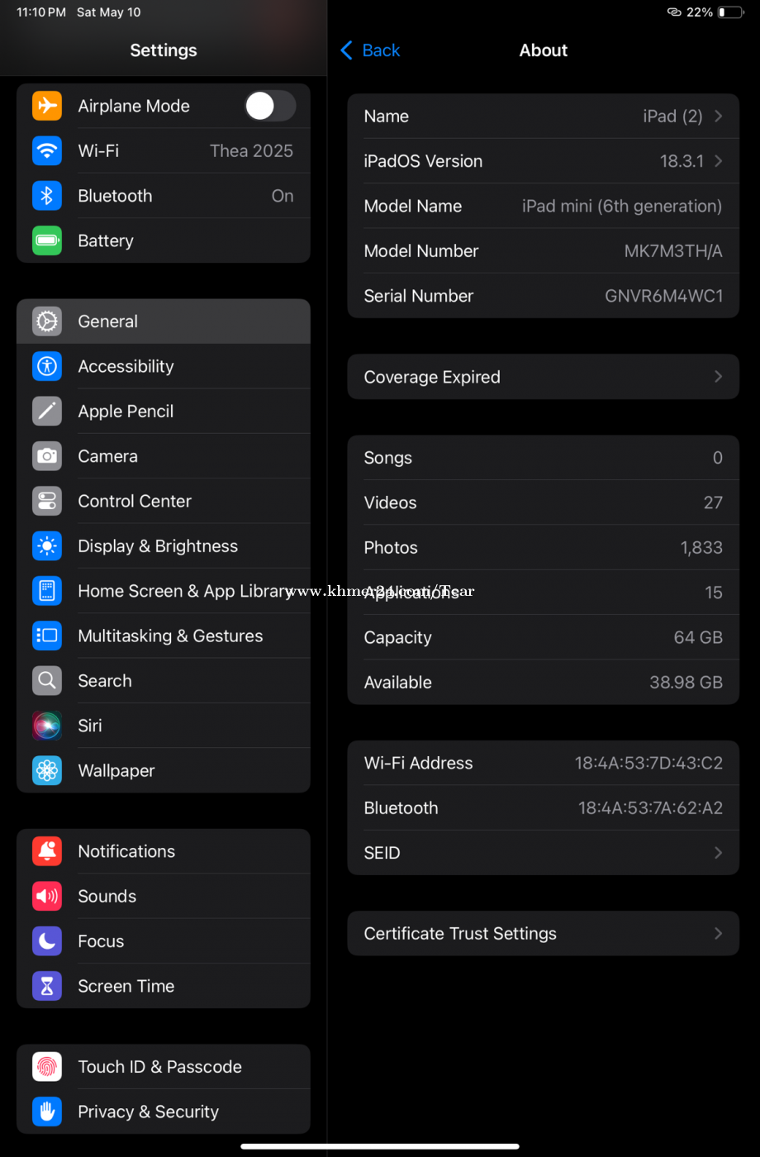
Task: Go Back to General settings
Action: (x=370, y=50)
